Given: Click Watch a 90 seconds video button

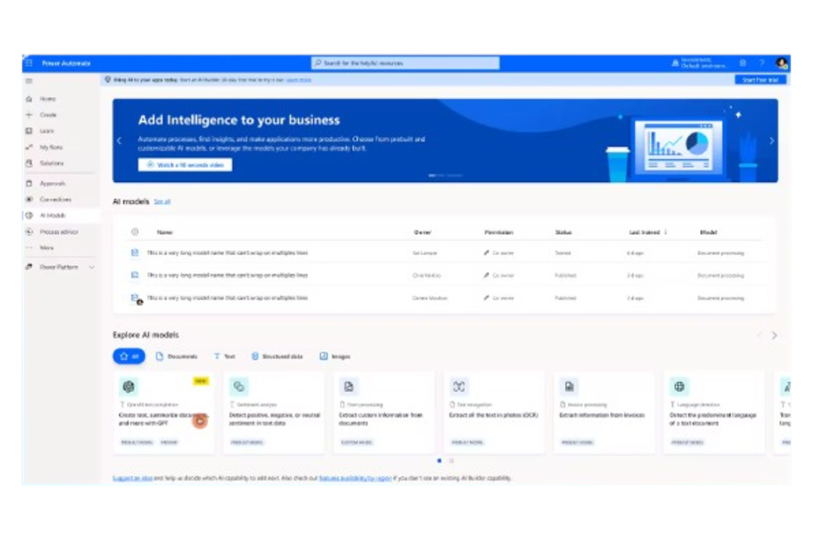Looking at the screenshot, I should coord(185,165).
